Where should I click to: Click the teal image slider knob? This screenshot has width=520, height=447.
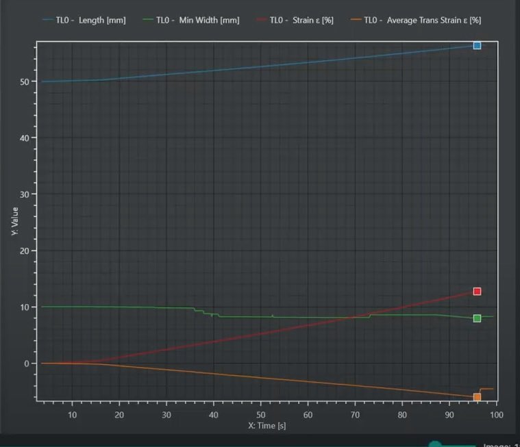point(436,444)
